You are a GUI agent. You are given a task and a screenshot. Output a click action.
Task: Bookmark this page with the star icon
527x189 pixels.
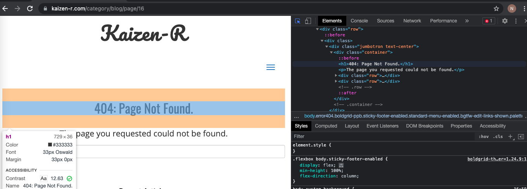496,9
